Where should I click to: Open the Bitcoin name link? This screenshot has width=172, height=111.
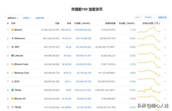18,30
